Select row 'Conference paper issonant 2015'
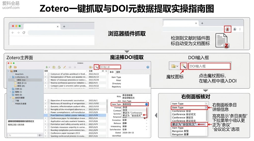Viewport: 254px width, 141px height. pos(75,133)
